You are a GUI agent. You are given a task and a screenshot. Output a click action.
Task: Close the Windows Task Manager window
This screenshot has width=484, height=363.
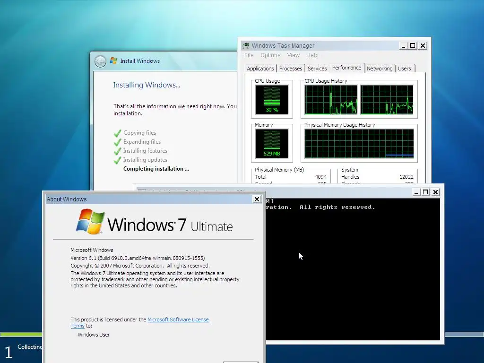click(x=423, y=46)
